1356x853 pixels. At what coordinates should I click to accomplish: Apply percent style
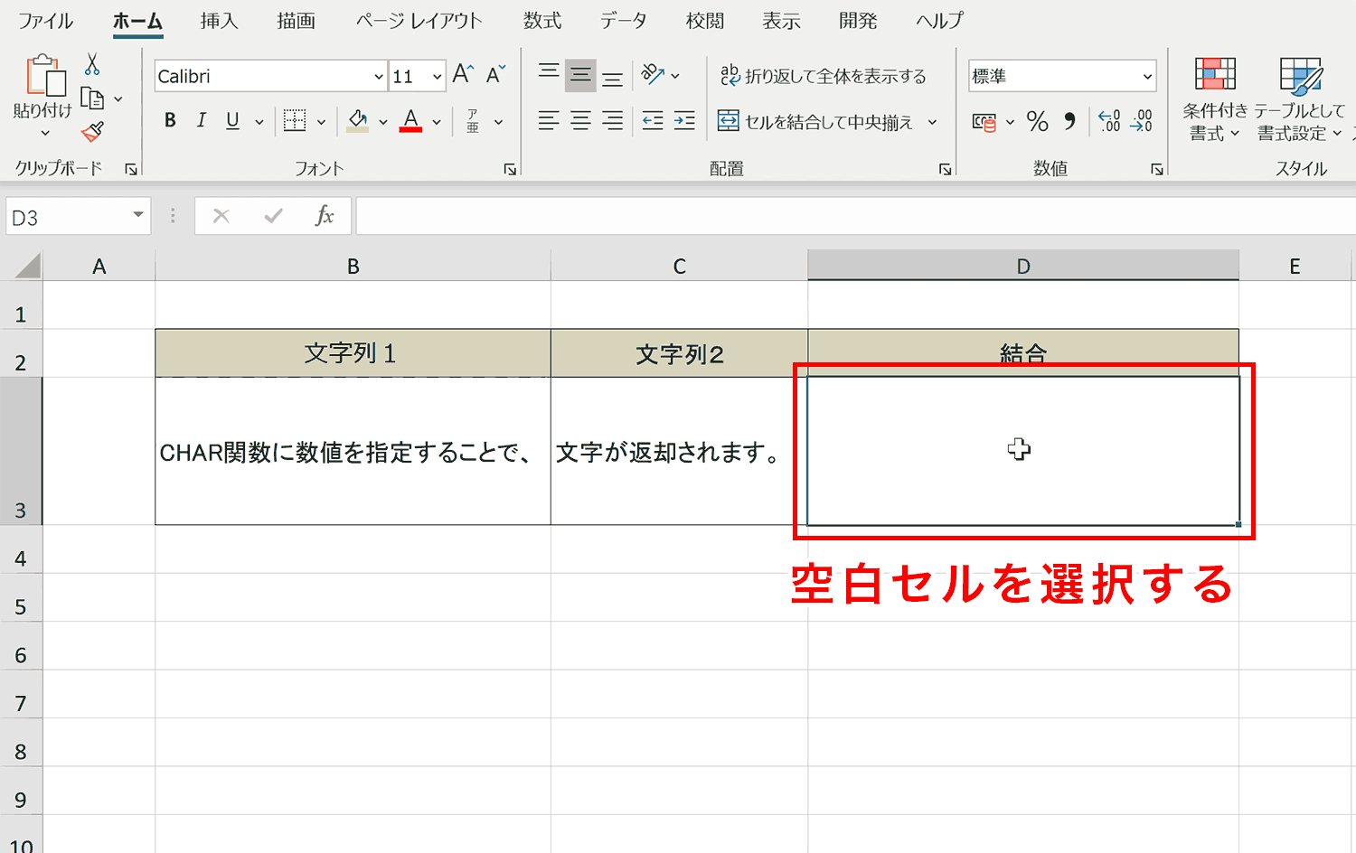point(1038,121)
